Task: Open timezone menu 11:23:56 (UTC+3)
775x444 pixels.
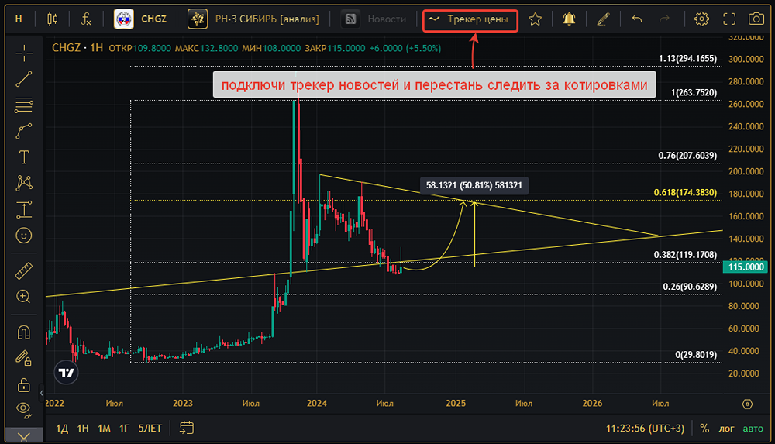Action: tap(645, 429)
